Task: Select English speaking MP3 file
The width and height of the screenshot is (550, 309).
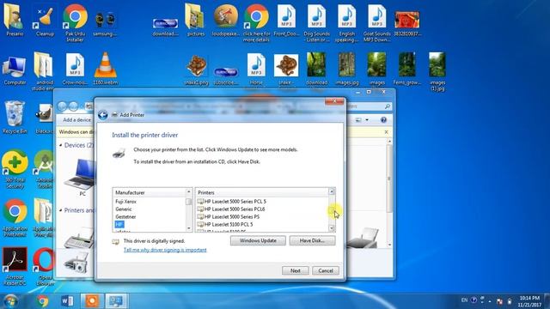Action: click(347, 23)
